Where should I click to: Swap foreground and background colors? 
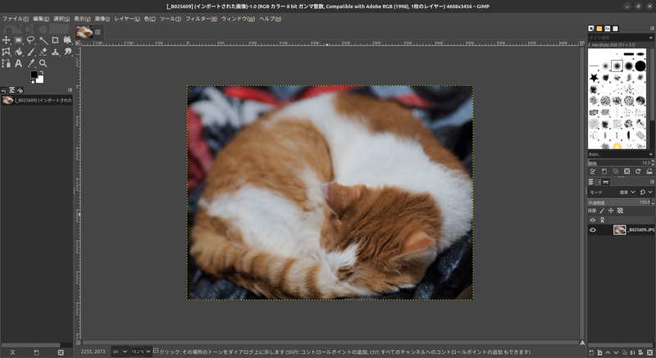click(x=42, y=73)
